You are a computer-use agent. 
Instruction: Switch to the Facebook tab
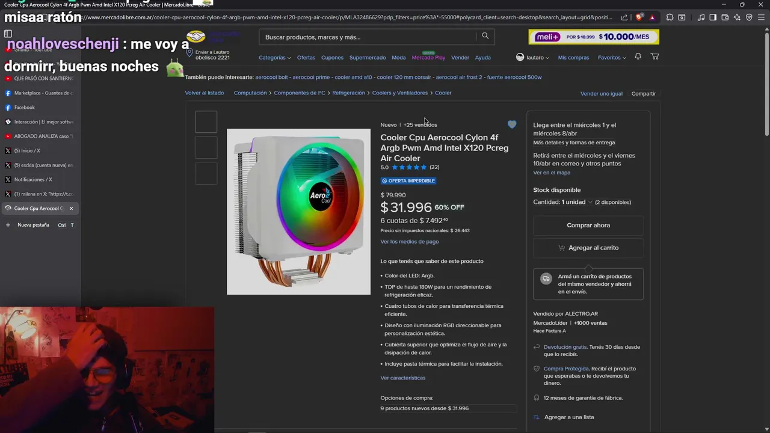(x=40, y=108)
